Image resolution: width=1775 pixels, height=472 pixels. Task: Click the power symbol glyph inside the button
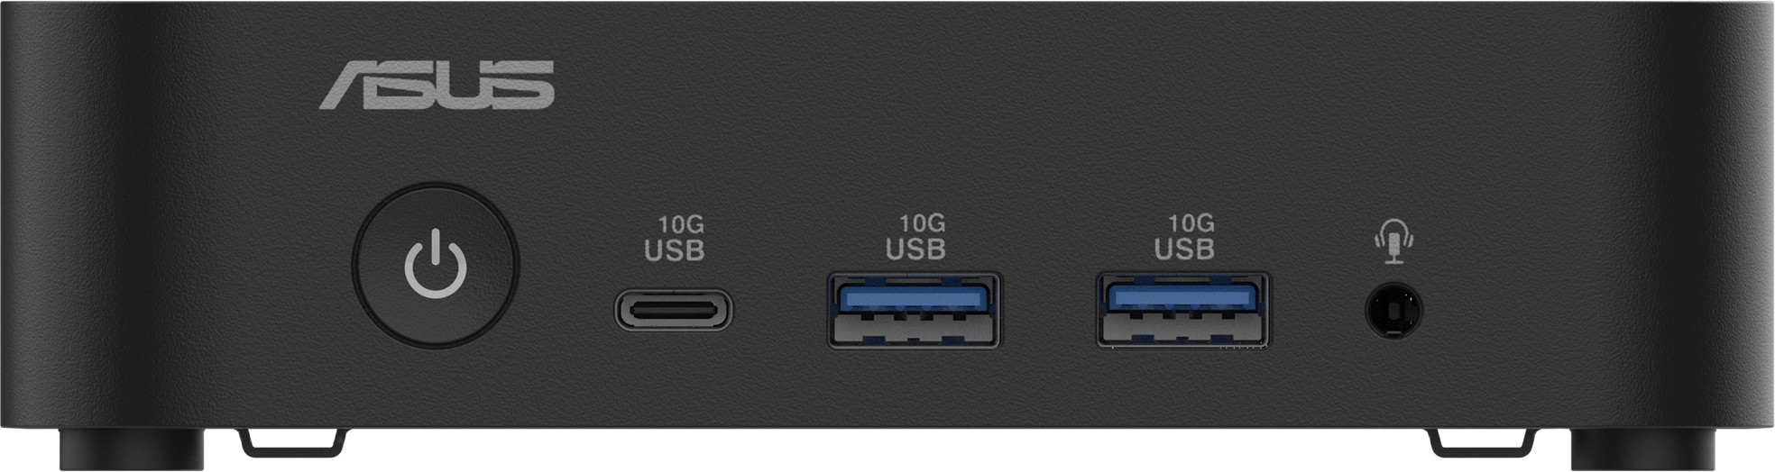tap(436, 265)
